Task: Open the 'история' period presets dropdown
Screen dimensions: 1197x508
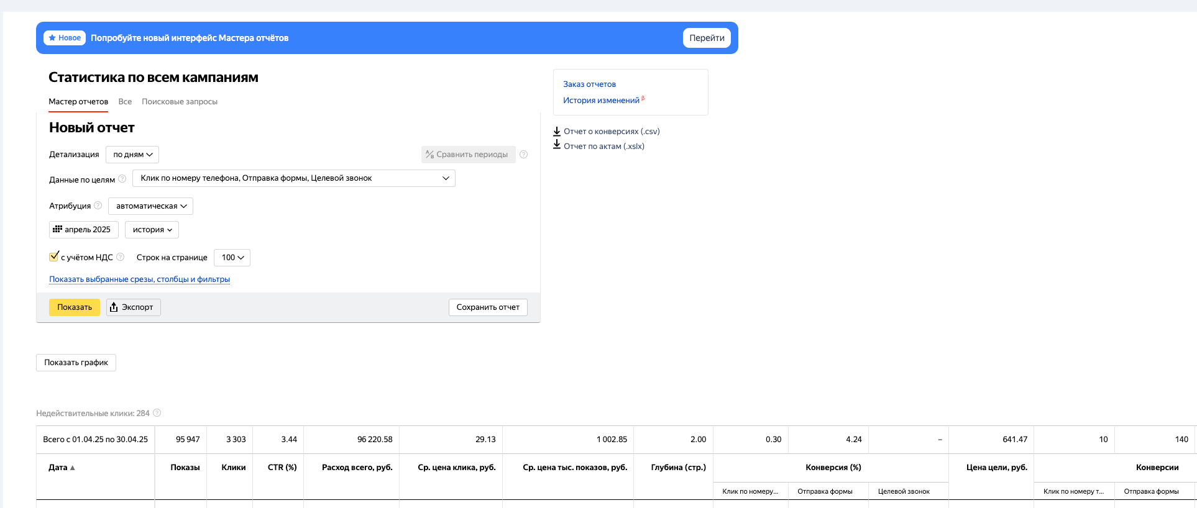Action: (x=152, y=230)
